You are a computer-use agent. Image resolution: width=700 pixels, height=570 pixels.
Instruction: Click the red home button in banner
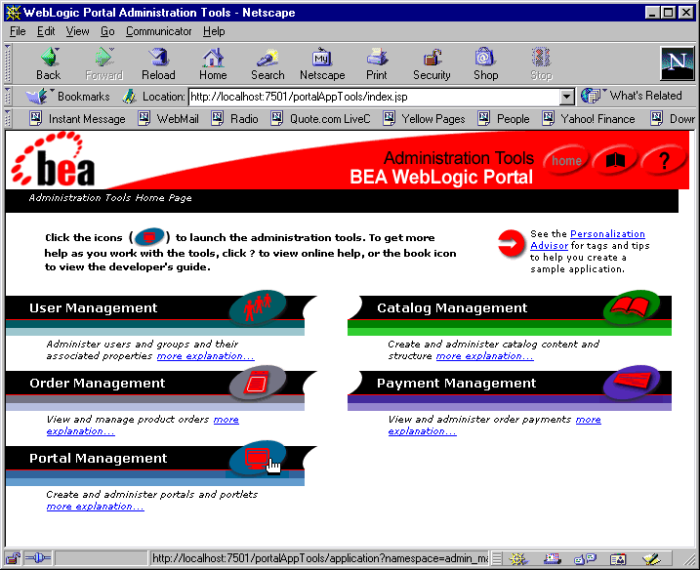(566, 161)
